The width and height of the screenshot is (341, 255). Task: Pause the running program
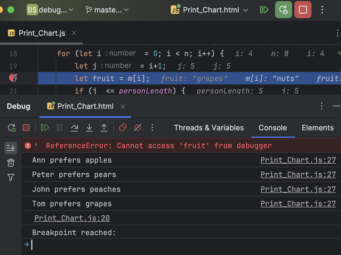pyautogui.click(x=60, y=127)
